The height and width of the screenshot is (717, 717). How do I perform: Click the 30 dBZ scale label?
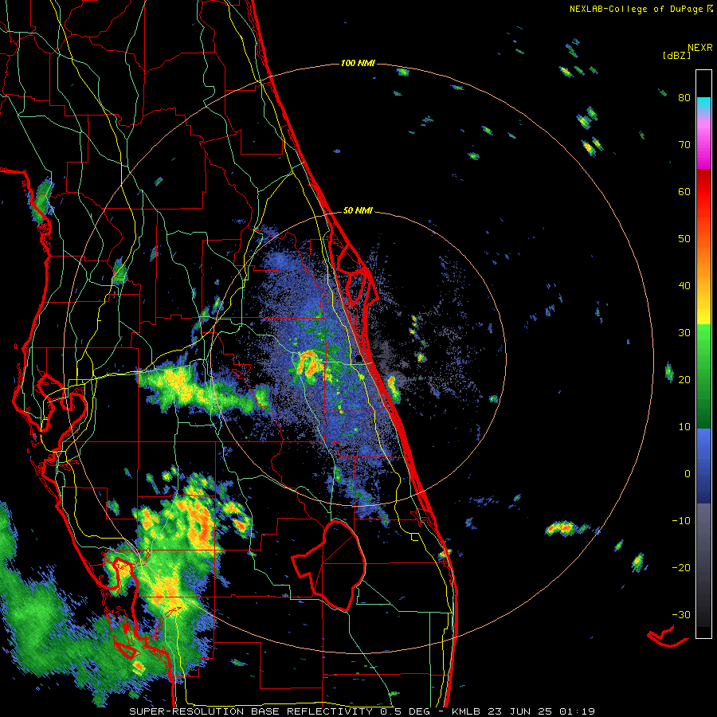click(684, 333)
